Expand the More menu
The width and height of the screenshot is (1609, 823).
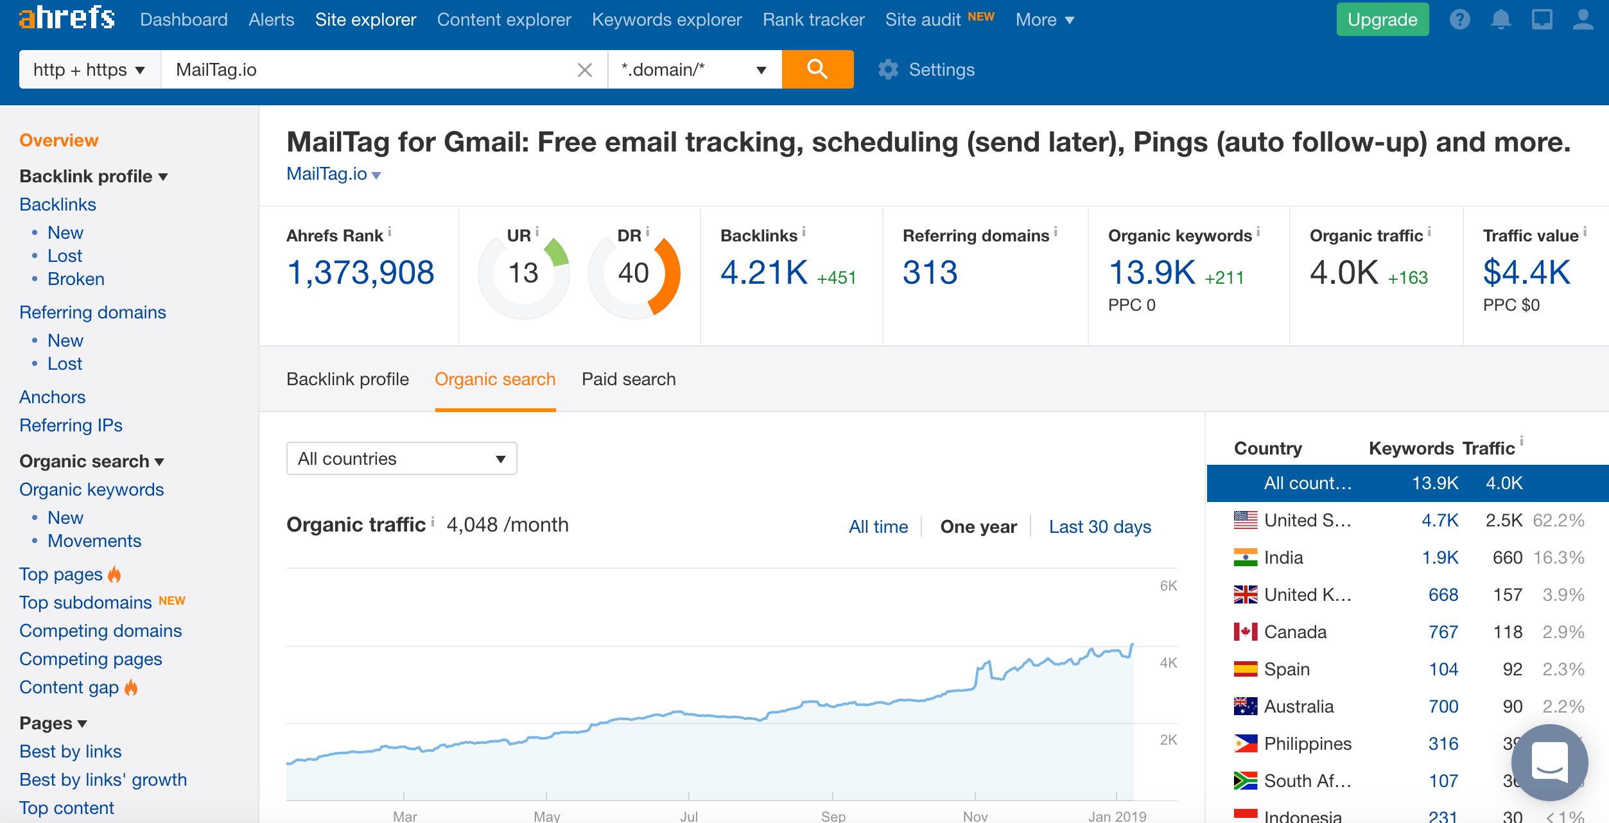[1045, 20]
